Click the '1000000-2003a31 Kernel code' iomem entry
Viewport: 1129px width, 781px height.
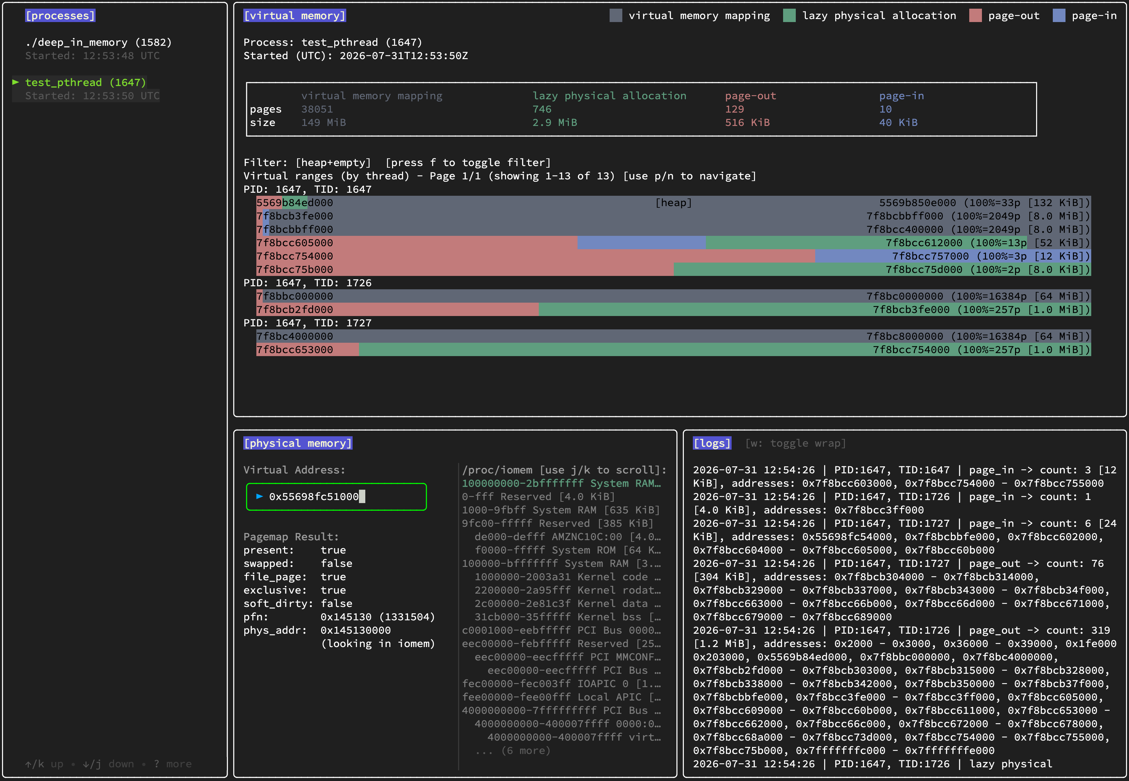click(568, 577)
